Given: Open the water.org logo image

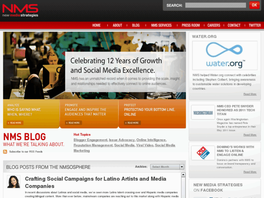Looking at the screenshot, I should (225, 56).
